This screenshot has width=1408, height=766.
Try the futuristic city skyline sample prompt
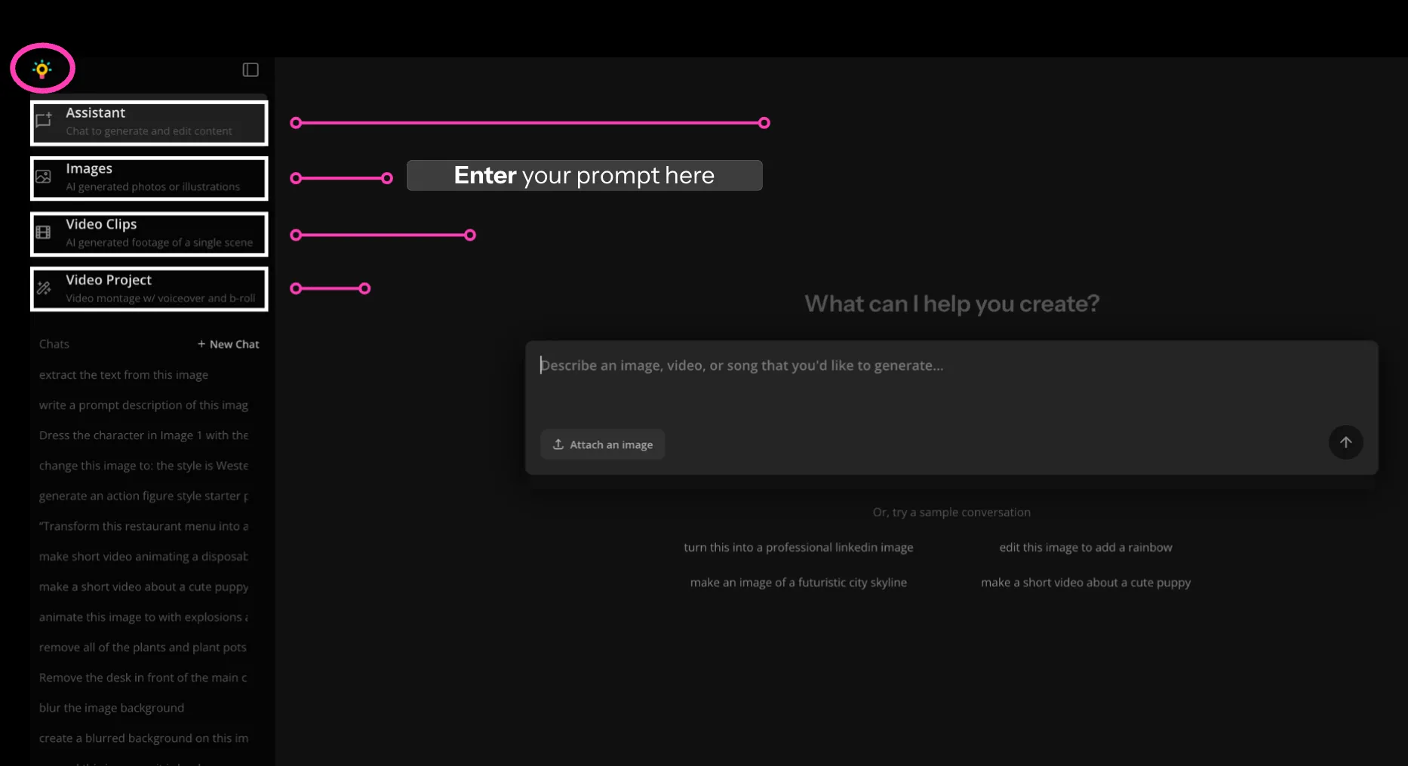pos(798,582)
